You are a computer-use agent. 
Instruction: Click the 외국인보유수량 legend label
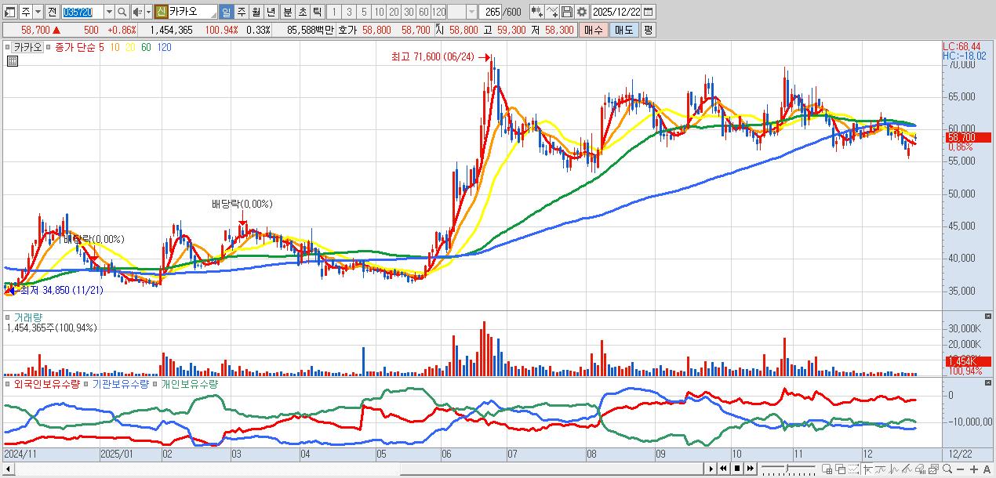click(47, 384)
